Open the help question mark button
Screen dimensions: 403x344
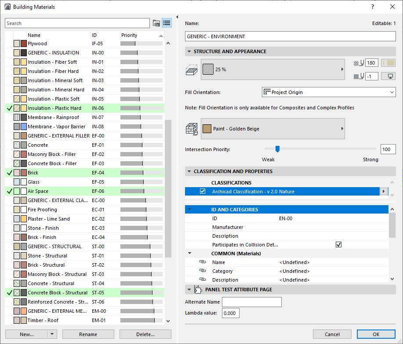(373, 7)
